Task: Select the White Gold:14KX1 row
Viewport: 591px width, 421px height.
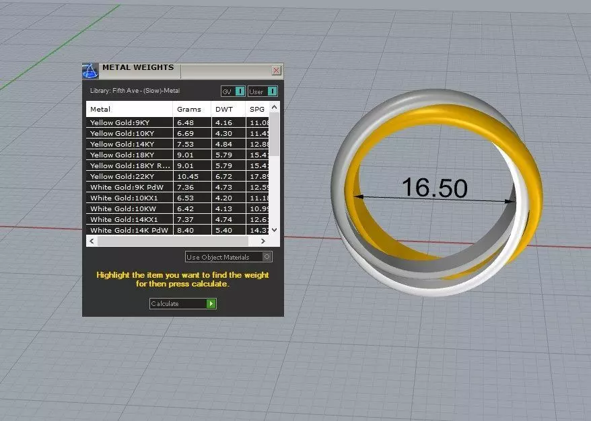Action: tap(178, 219)
